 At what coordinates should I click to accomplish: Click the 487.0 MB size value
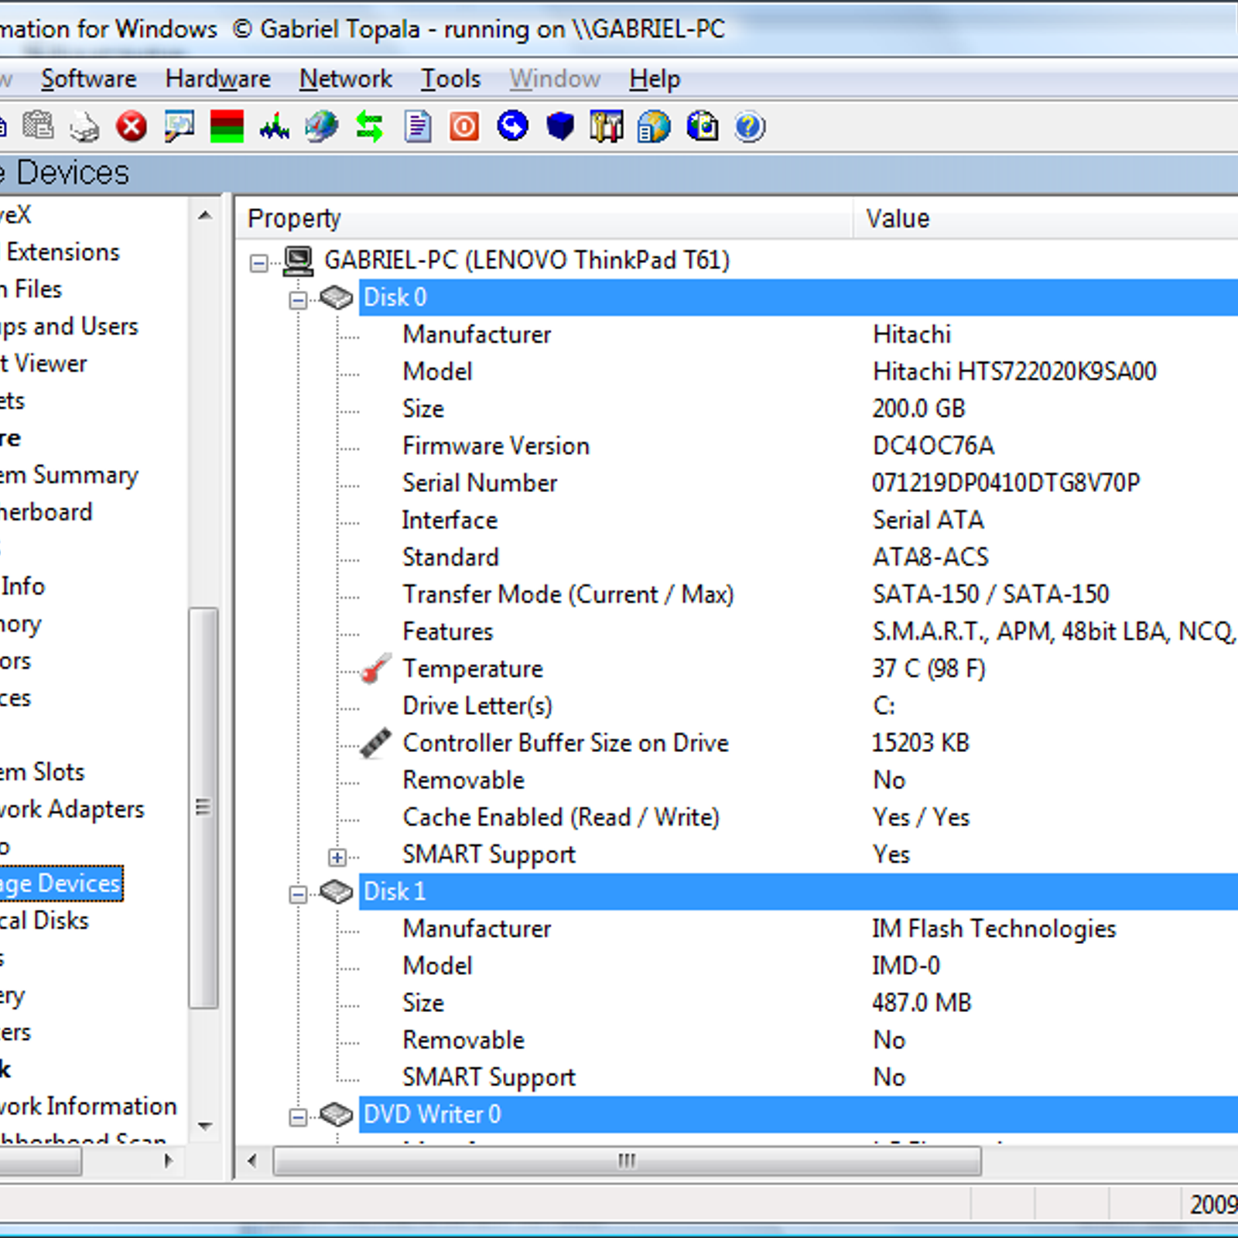click(922, 1003)
